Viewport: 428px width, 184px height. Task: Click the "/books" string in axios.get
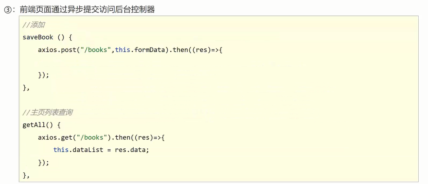click(x=92, y=137)
